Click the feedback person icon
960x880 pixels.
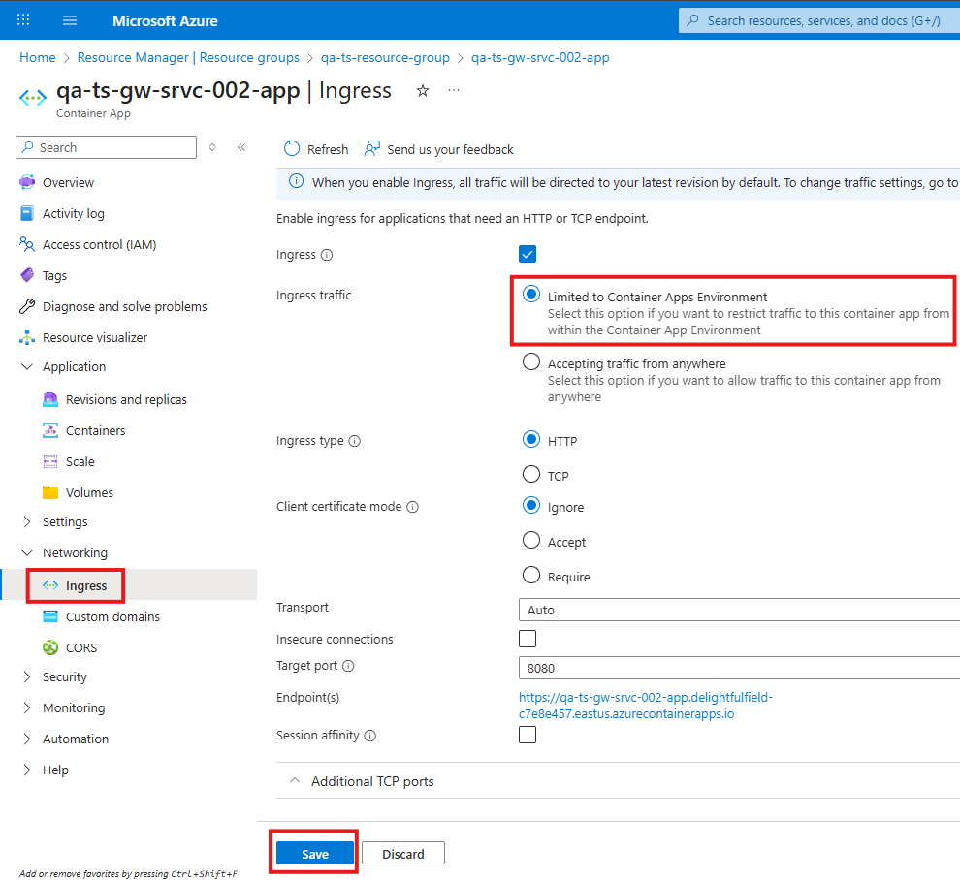(x=372, y=148)
